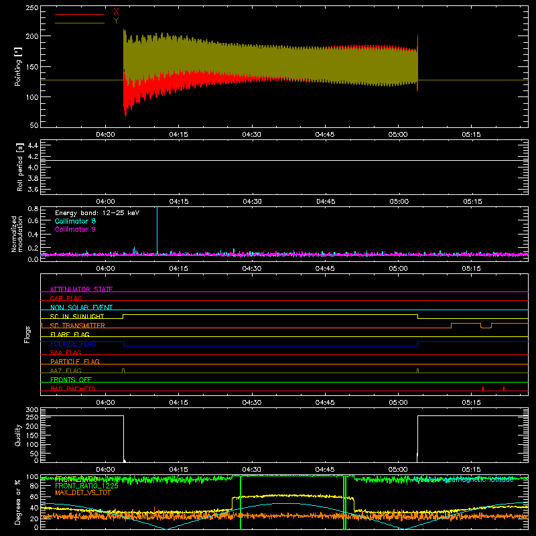Click the 0.8 tick on modulation axis
The width and height of the screenshot is (536, 536).
point(33,208)
